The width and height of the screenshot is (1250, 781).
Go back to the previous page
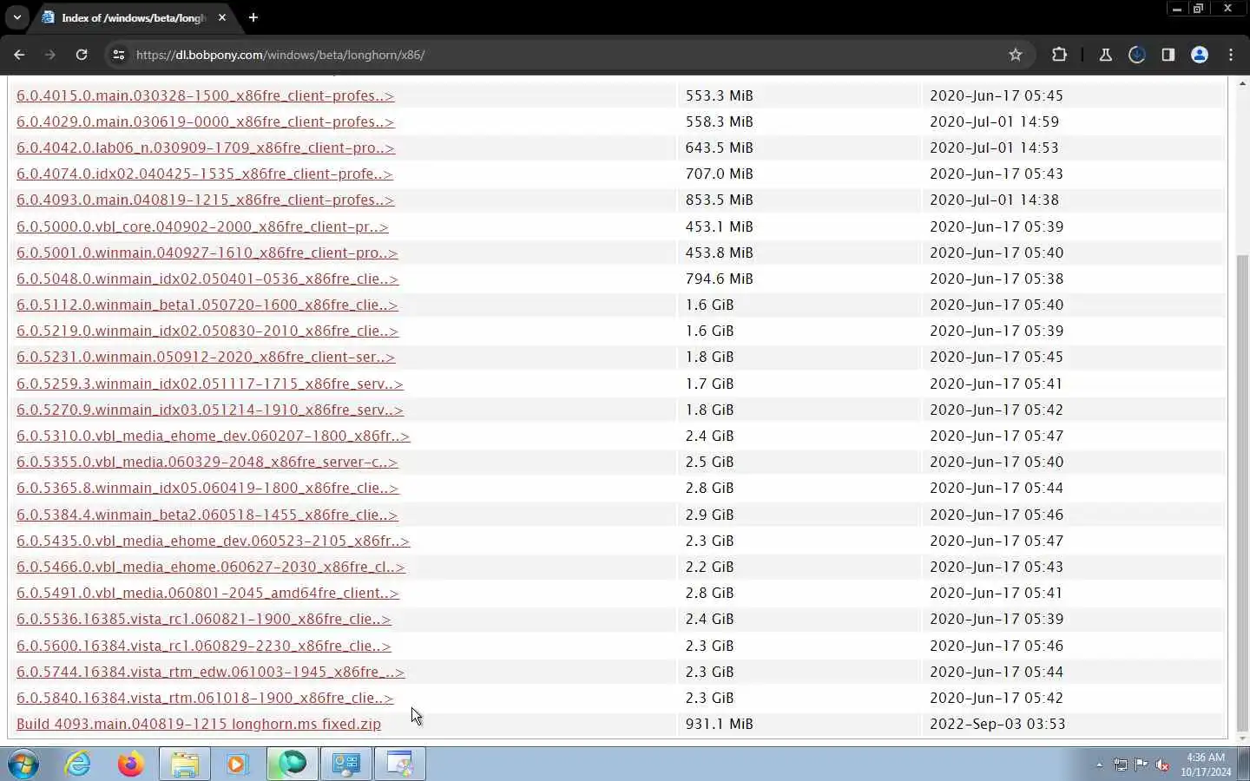coord(19,55)
